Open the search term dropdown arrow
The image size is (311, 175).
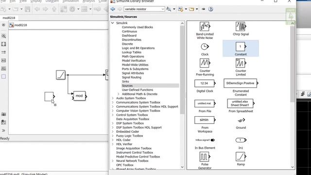click(x=163, y=9)
